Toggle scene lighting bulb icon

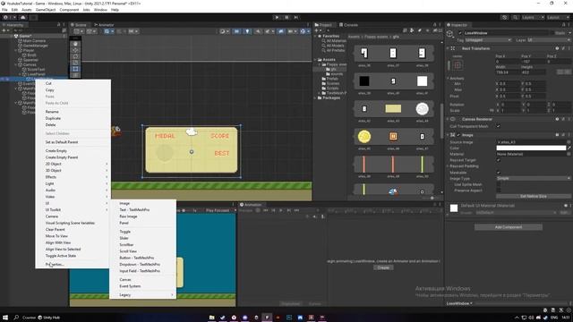[x=247, y=31]
